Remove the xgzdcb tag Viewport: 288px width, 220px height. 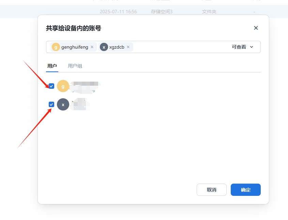coord(128,47)
